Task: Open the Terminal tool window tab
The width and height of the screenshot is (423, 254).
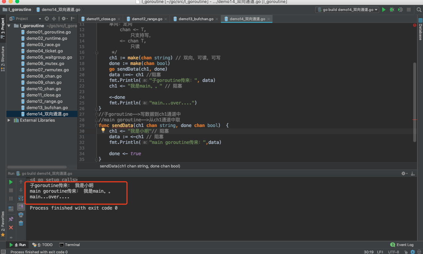Action: [x=69, y=245]
